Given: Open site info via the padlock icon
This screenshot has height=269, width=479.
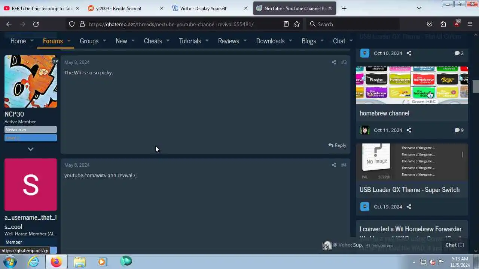Looking at the screenshot, I should pos(82,24).
